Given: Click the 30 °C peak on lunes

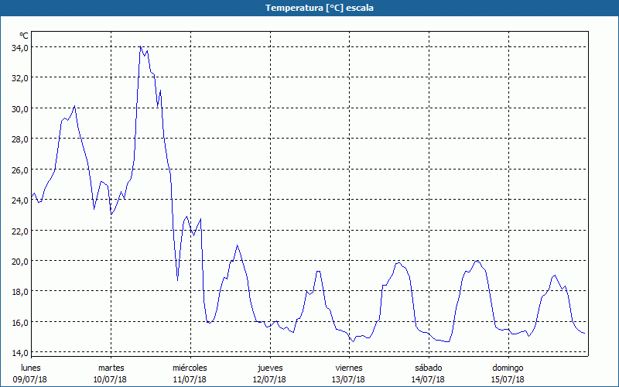Looking at the screenshot, I should [x=74, y=106].
